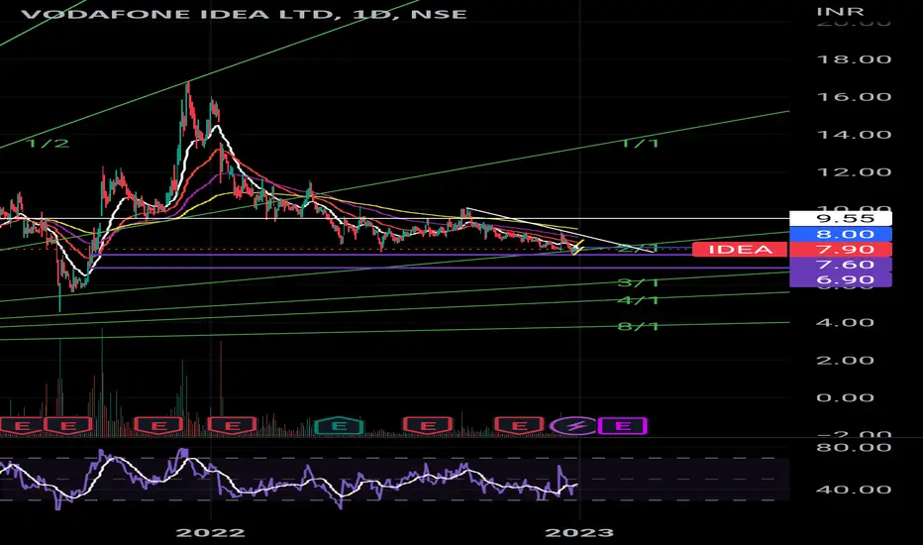Click the 2023 time axis label
Screen dimensions: 923x545
click(x=579, y=533)
